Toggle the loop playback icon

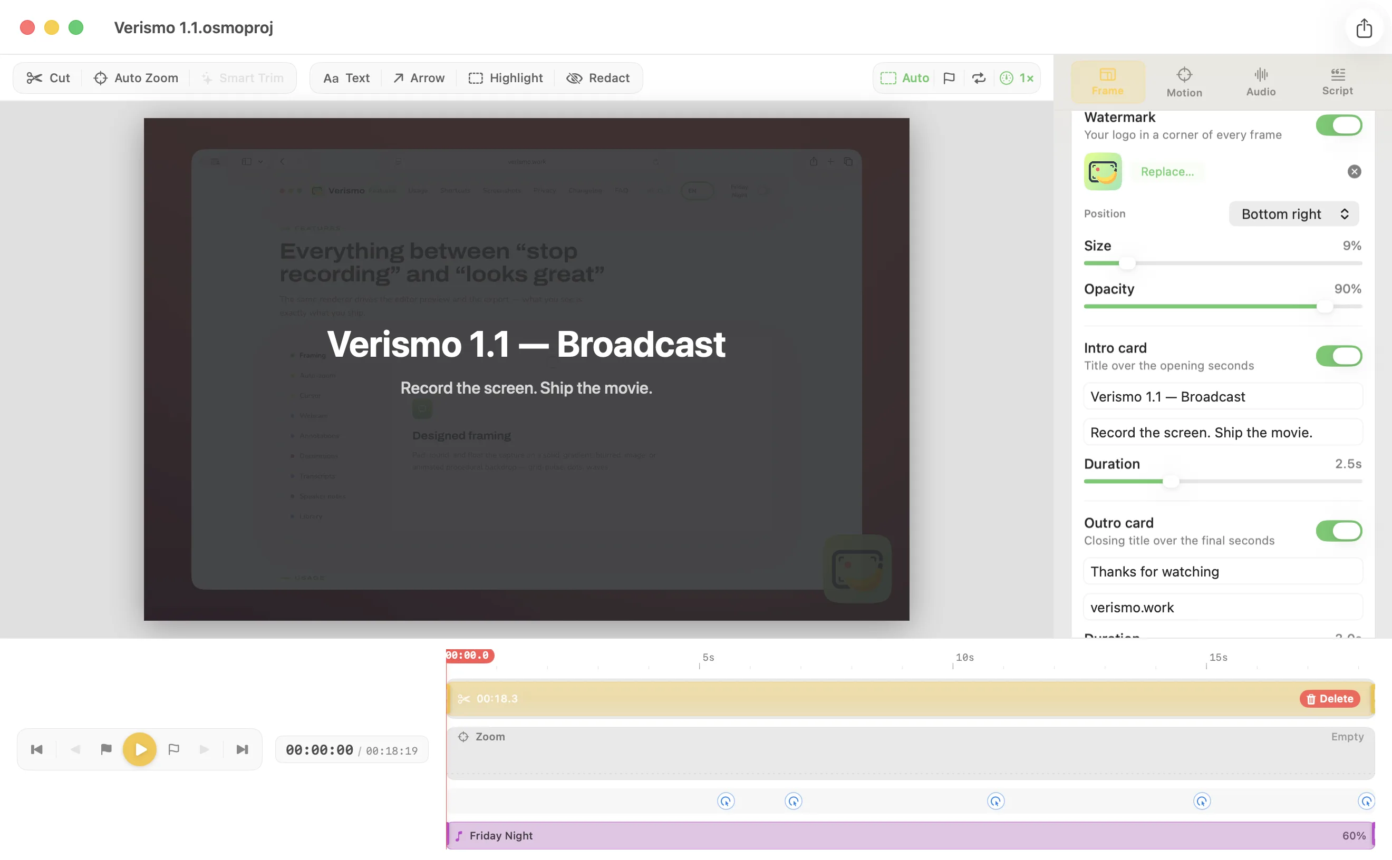(x=978, y=78)
